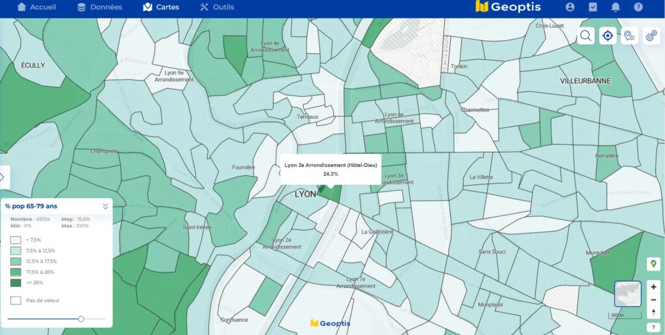Click the LYON city label
665x335 pixels.
(305, 194)
